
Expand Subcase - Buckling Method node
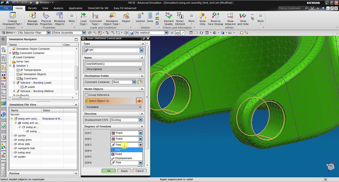point(14,91)
